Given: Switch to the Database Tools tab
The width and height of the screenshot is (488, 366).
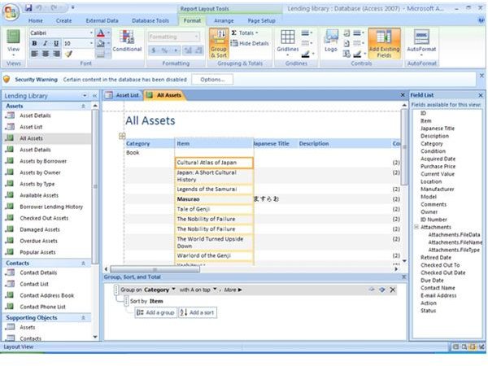Looking at the screenshot, I should [x=151, y=20].
